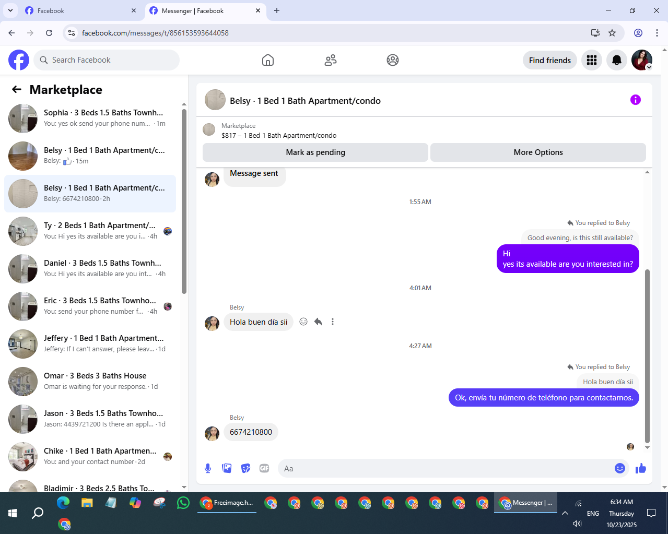Open the account profile picture menu

tap(642, 60)
